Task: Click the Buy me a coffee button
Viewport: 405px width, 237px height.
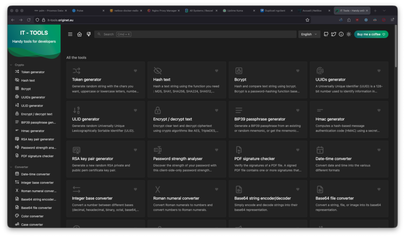Action: (x=371, y=34)
